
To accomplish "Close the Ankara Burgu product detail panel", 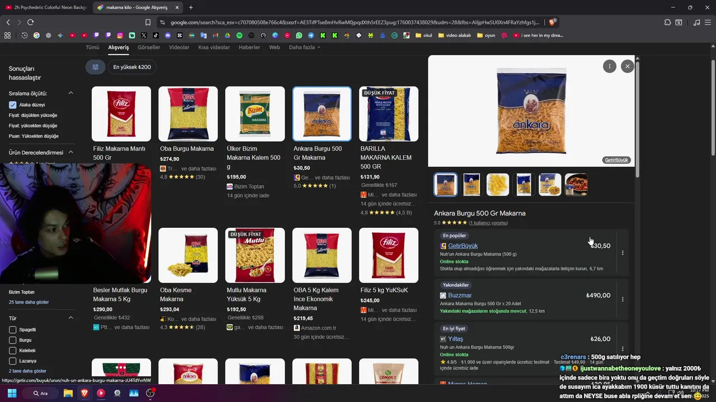I will click(x=627, y=66).
